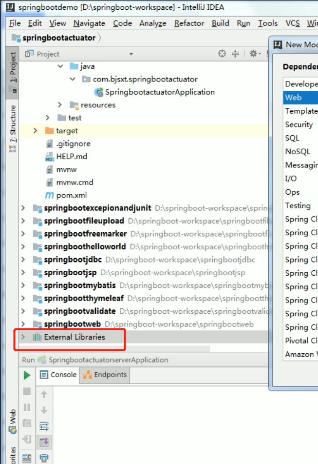Open the VCS menu
The image size is (318, 464).
click(293, 23)
